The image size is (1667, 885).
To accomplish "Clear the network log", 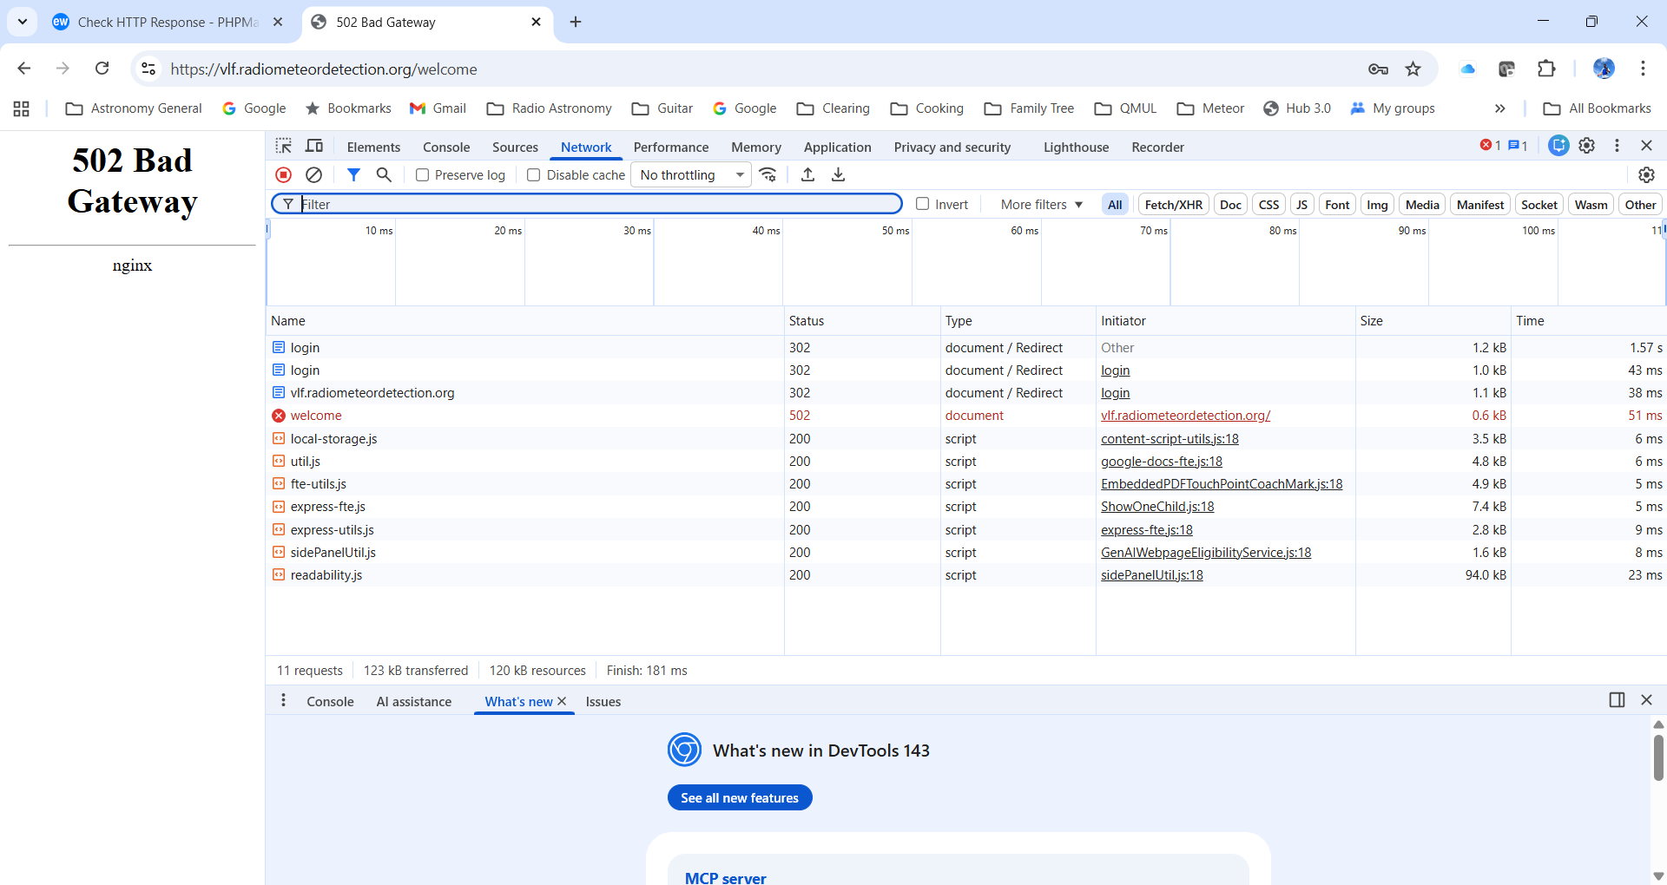I will 314,175.
